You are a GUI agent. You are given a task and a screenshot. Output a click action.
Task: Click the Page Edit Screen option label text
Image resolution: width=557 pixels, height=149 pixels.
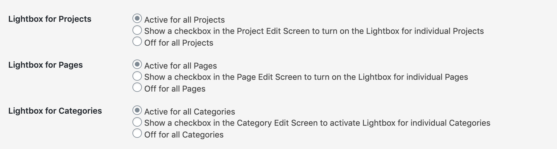(306, 77)
